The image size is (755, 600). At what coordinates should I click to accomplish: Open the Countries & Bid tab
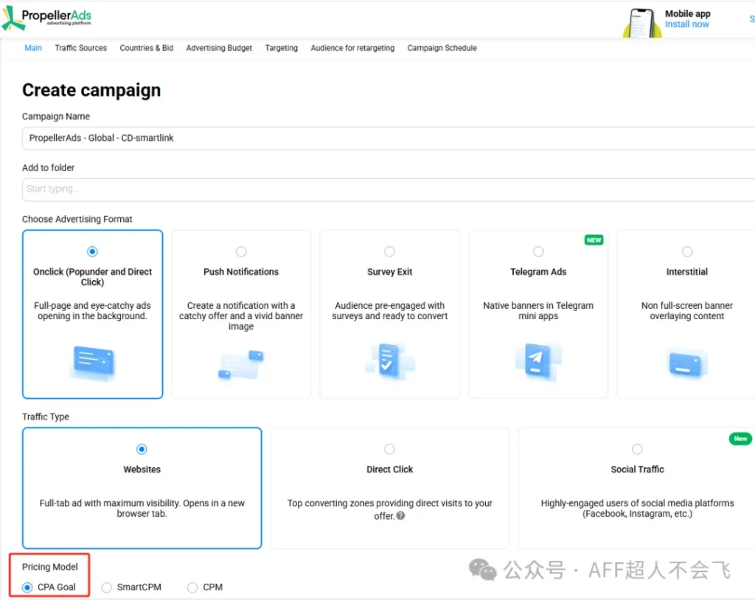click(146, 48)
